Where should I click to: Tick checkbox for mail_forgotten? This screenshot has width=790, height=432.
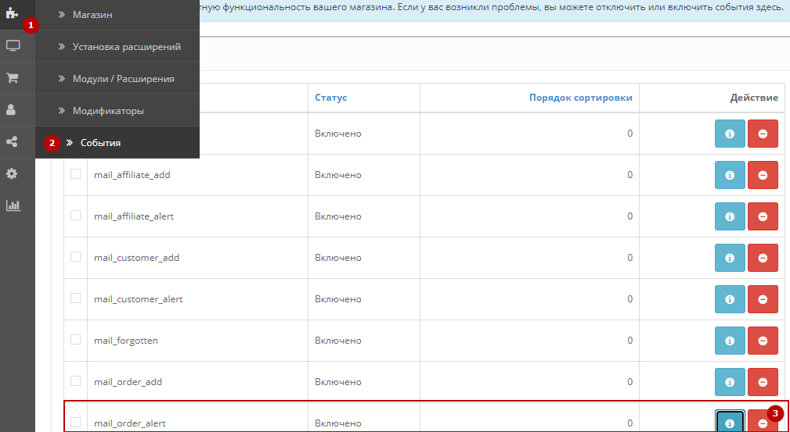pyautogui.click(x=76, y=340)
